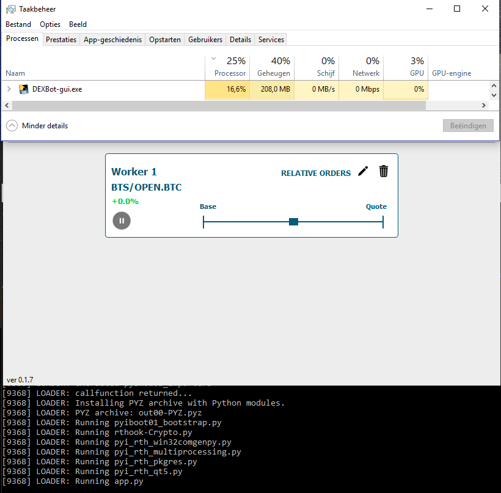501x493 pixels.
Task: Collapse view with Minder details chevron
Action: pyautogui.click(x=12, y=126)
